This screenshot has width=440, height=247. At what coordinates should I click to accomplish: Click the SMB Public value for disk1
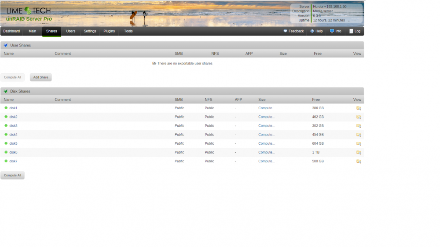pyautogui.click(x=180, y=108)
